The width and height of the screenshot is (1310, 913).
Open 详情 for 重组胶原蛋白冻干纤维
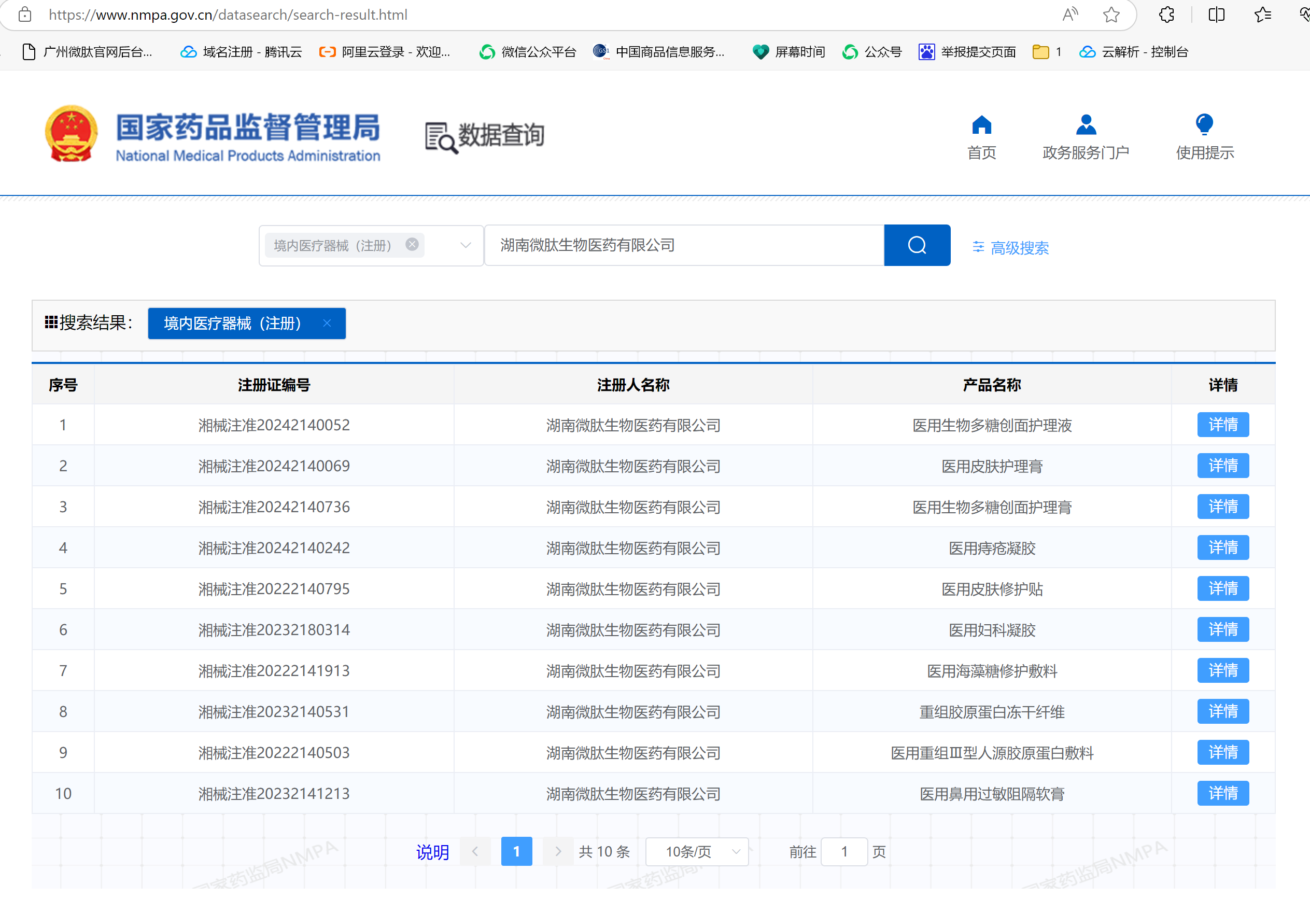tap(1223, 711)
